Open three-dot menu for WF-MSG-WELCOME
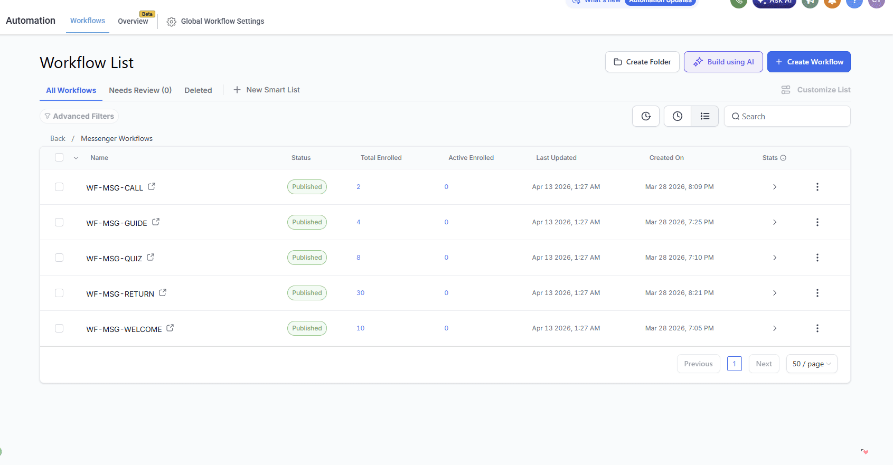This screenshot has height=465, width=893. point(817,328)
